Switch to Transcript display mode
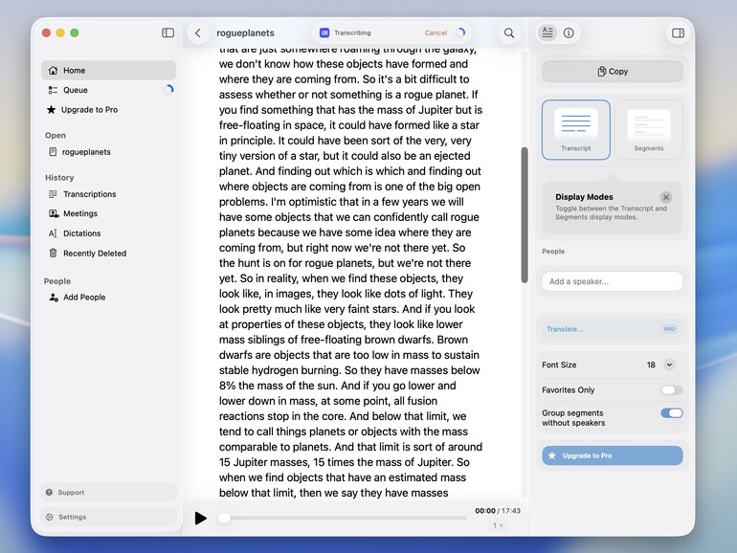This screenshot has width=737, height=553. [x=576, y=130]
